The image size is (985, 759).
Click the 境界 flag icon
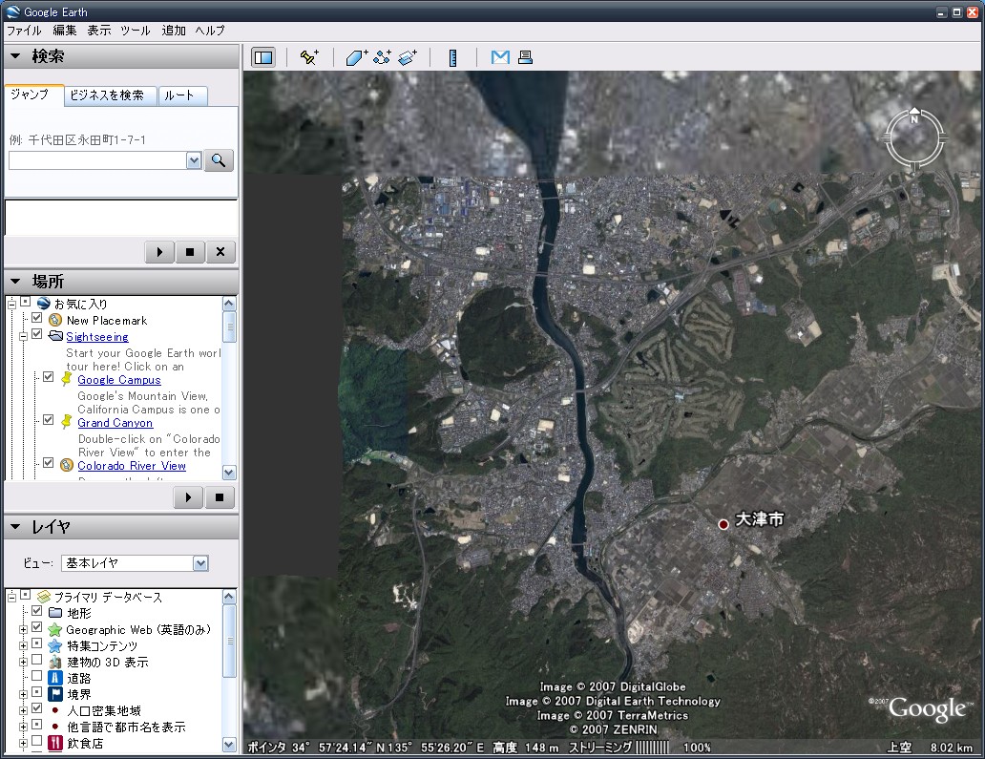55,694
